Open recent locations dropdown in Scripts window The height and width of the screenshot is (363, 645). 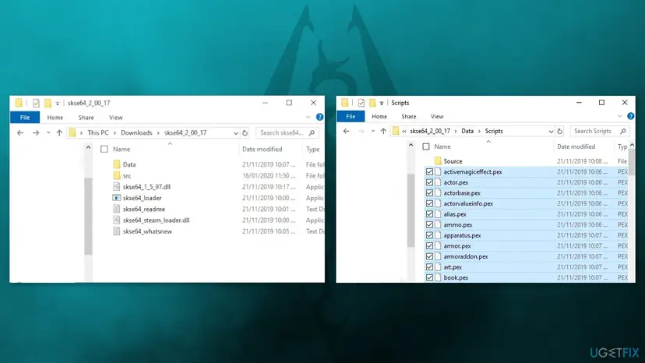(372, 132)
